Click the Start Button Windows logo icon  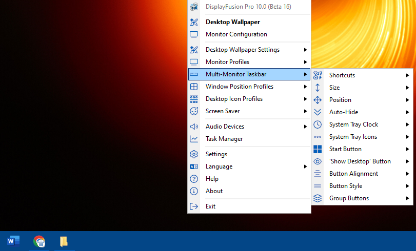318,149
